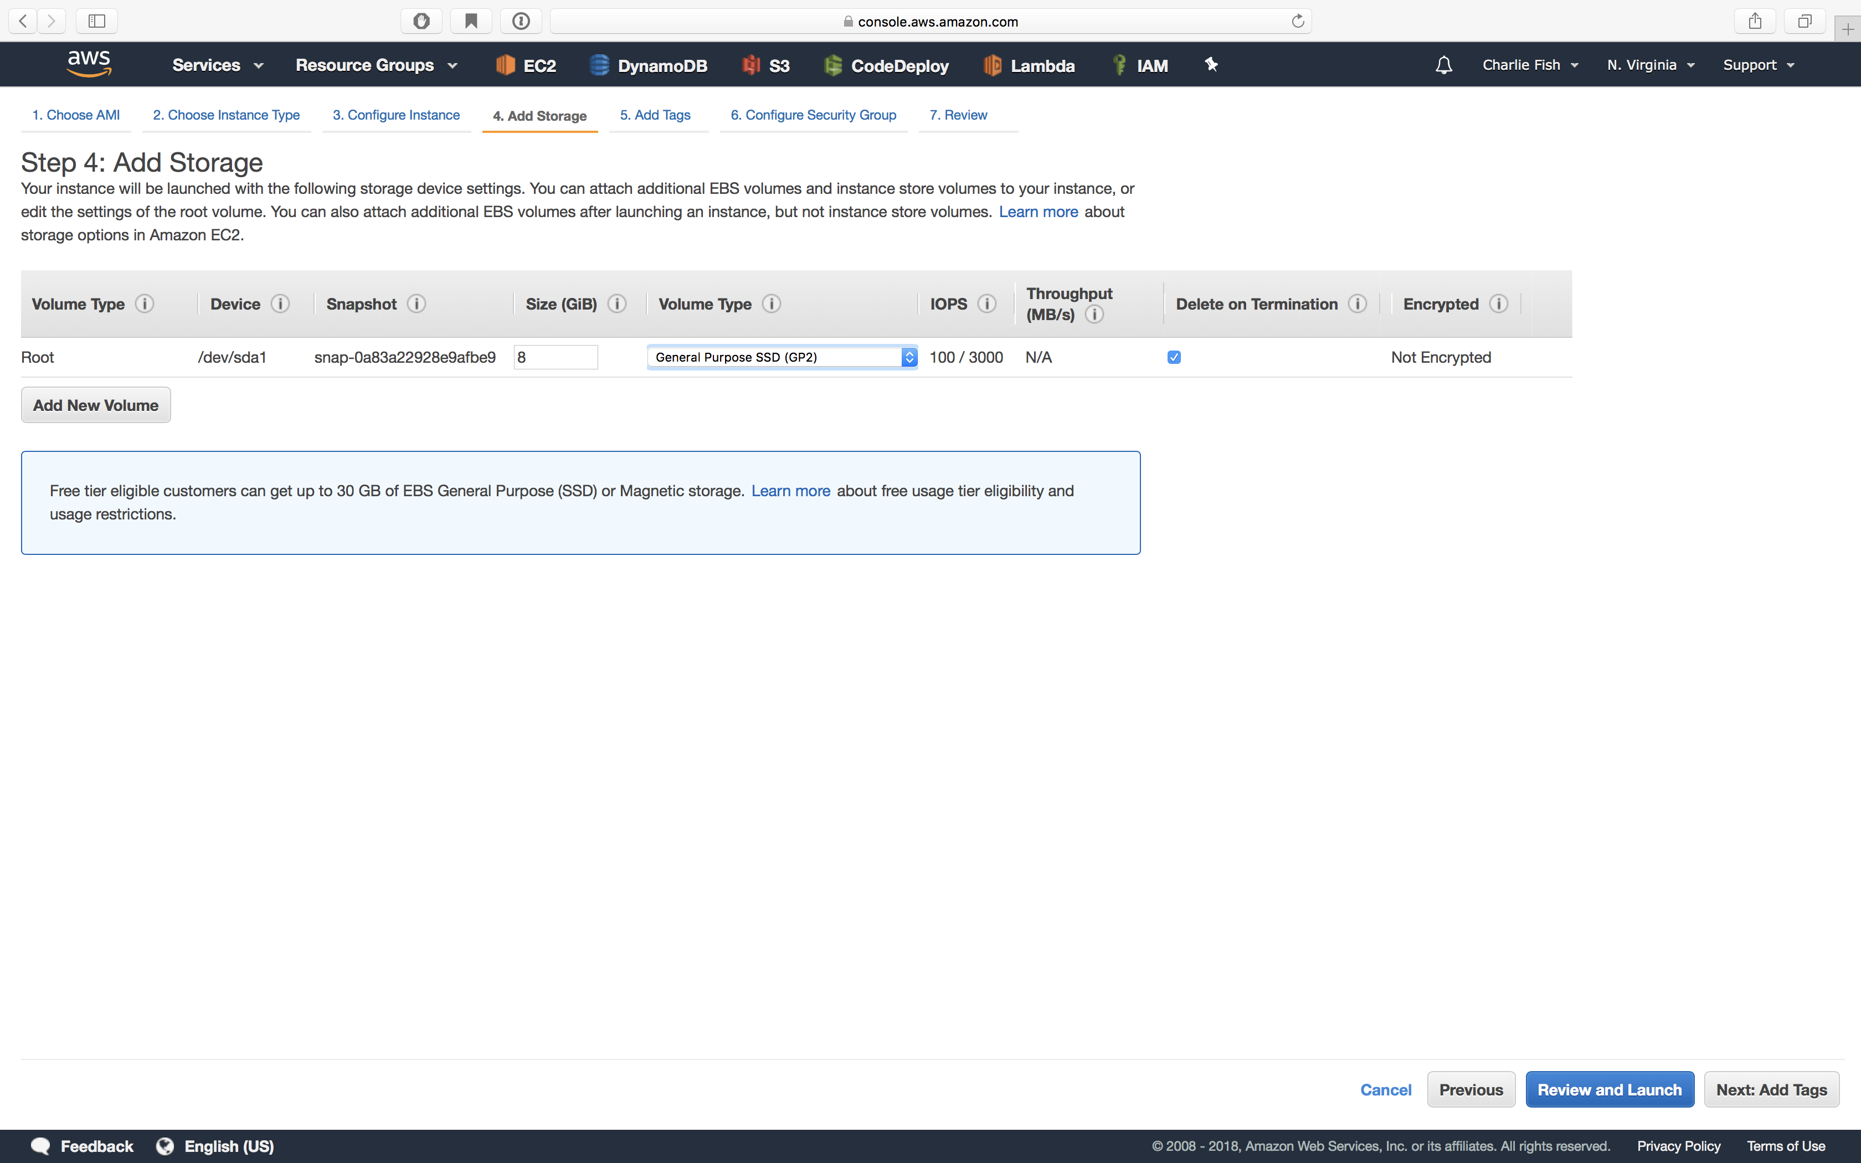This screenshot has height=1163, width=1861.
Task: Show info tooltip for Encrypted column
Action: (x=1499, y=303)
